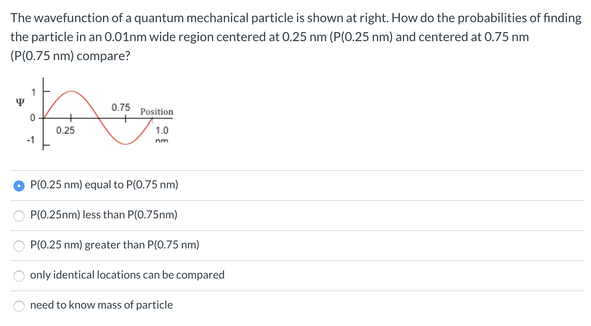The image size is (591, 326).
Task: Click the red curve trough near 0.75 nm
Action: tap(125, 144)
